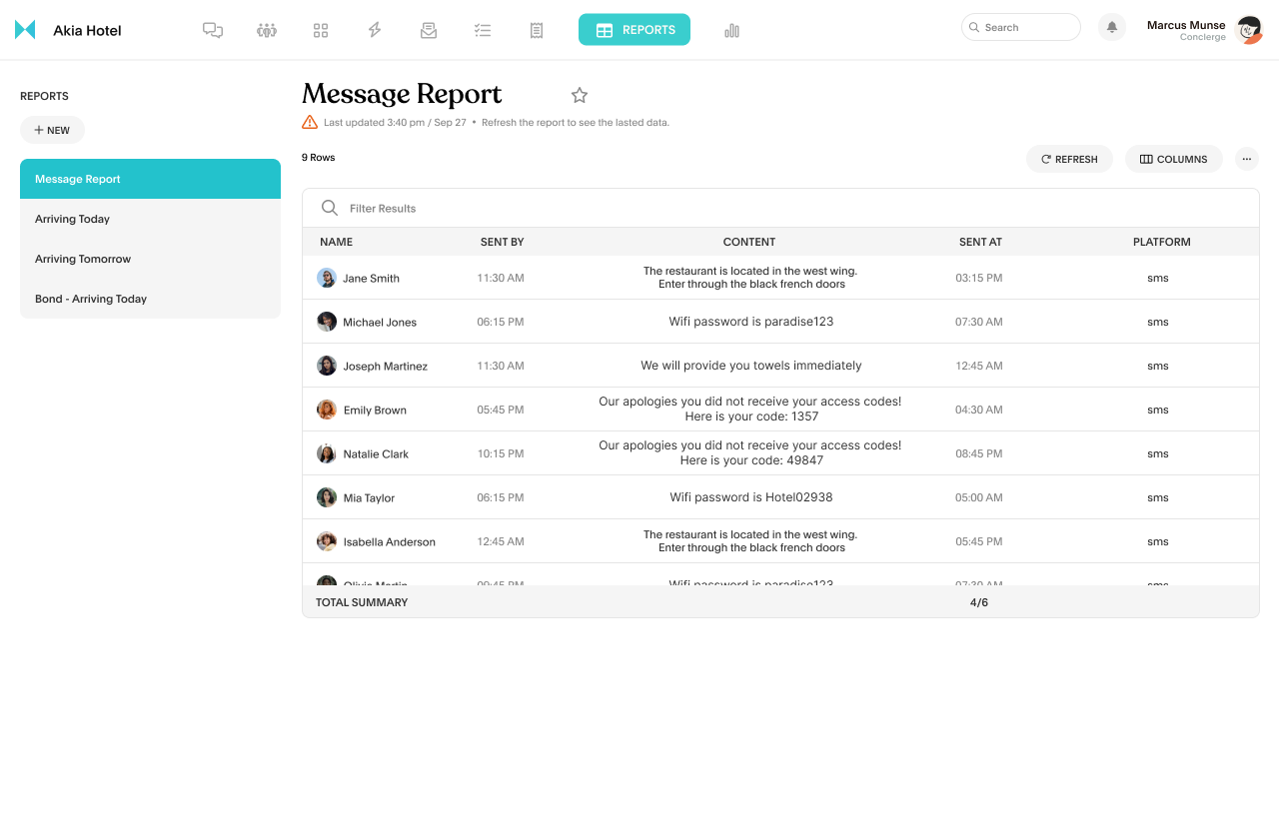Open the guests group icon in top navigation
The width and height of the screenshot is (1279, 831).
click(266, 30)
